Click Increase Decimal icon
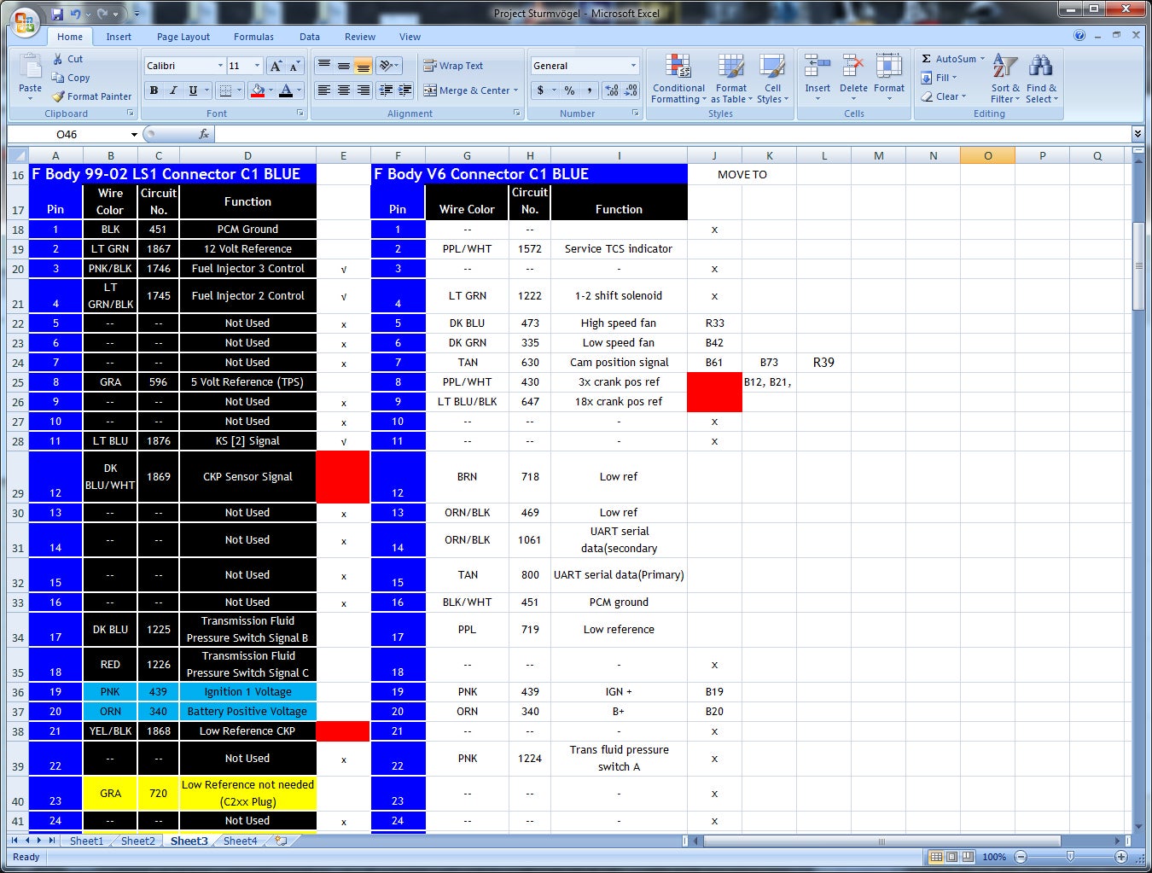Image resolution: width=1152 pixels, height=873 pixels. pyautogui.click(x=612, y=90)
